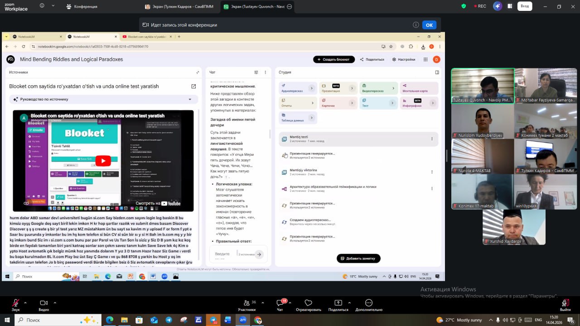Click the Отреагировать reactions heart icon
Image resolution: width=580 pixels, height=326 pixels.
(309, 303)
